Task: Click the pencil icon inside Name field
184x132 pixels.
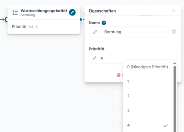Action: pyautogui.click(x=95, y=32)
